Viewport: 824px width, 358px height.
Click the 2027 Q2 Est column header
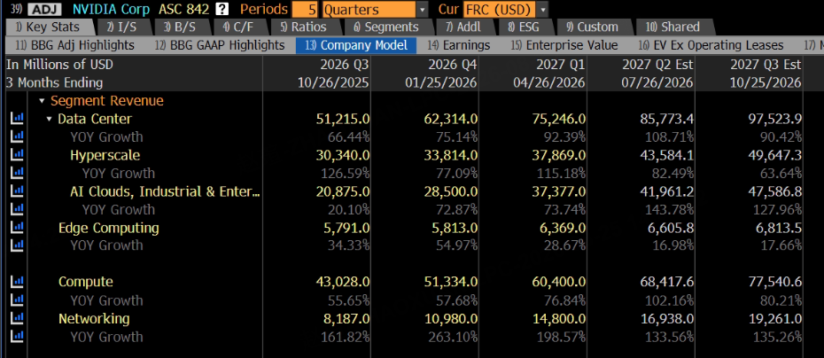pyautogui.click(x=658, y=65)
